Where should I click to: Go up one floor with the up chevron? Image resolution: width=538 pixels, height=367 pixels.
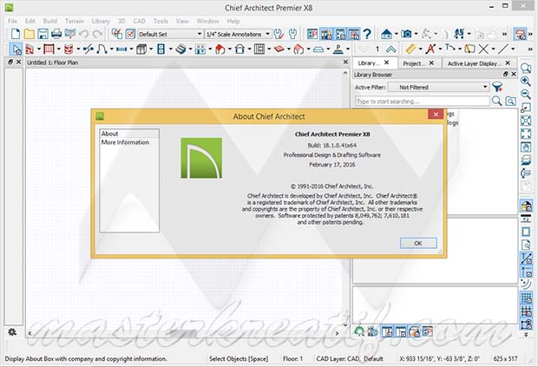point(390,49)
